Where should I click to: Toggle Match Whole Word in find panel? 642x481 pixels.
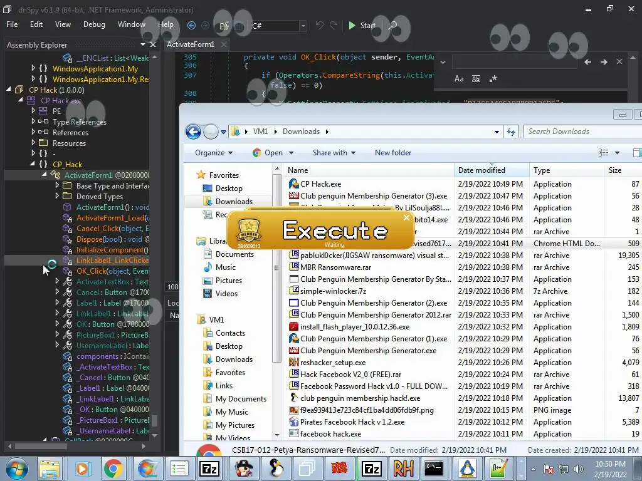476,78
